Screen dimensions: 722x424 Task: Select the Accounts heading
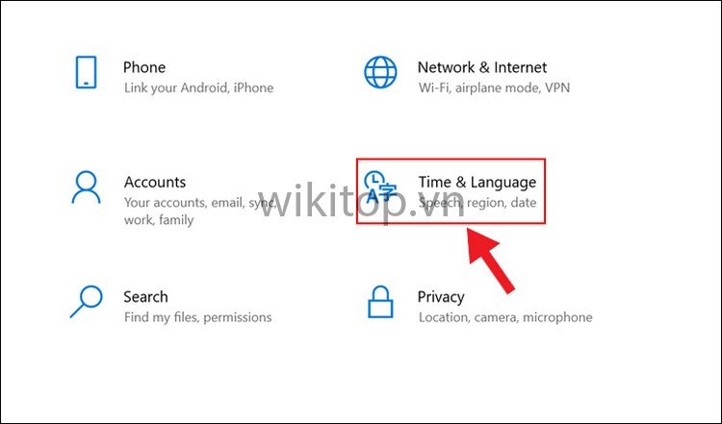155,182
